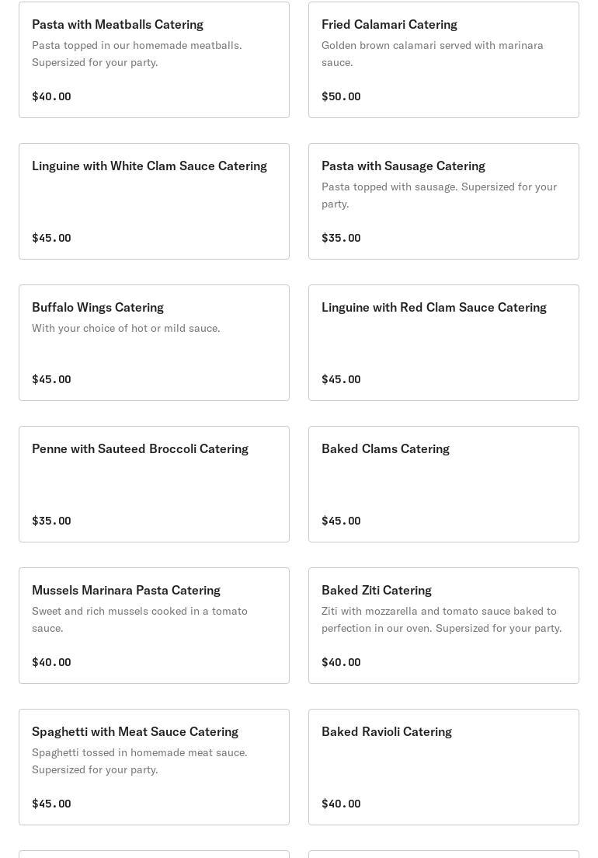Click the $35.00 price under Penne with Broccoli

[x=51, y=521]
